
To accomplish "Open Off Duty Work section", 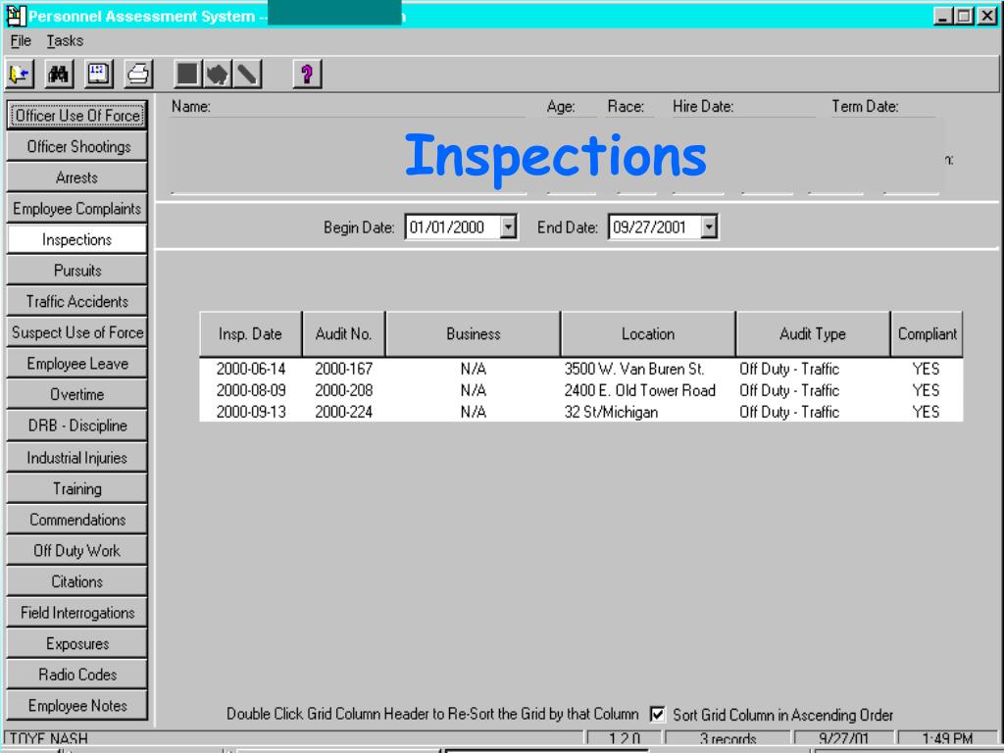I will pyautogui.click(x=76, y=551).
